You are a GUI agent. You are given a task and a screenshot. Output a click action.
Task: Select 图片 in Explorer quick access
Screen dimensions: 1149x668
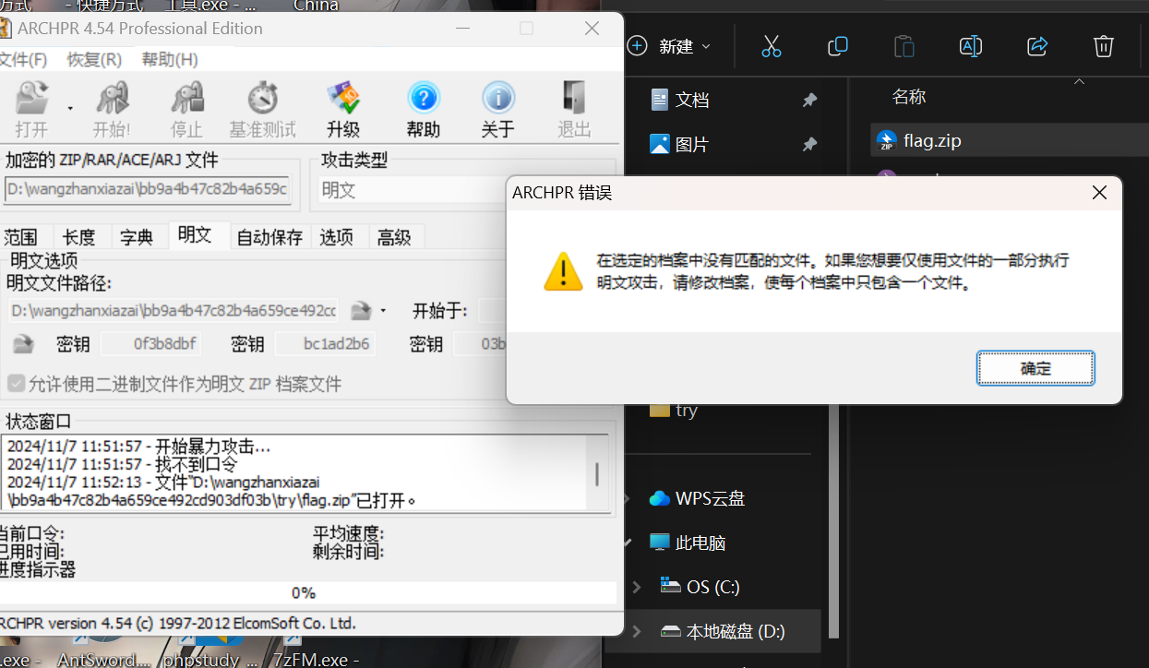[x=692, y=145]
